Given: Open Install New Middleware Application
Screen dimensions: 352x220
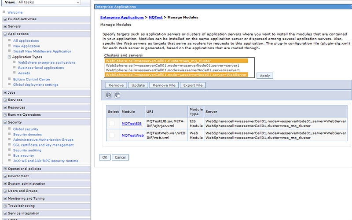Looking at the screenshot, I should point(42,51).
